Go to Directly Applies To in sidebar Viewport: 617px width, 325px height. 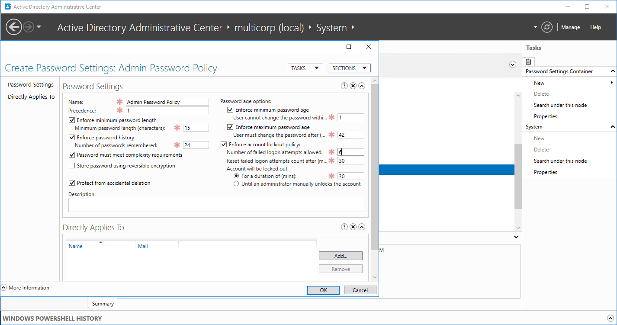click(x=31, y=97)
